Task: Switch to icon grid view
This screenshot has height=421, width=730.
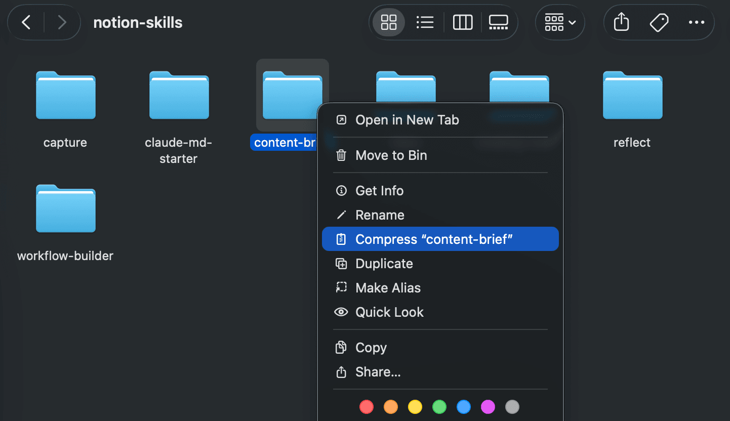Action: (389, 22)
